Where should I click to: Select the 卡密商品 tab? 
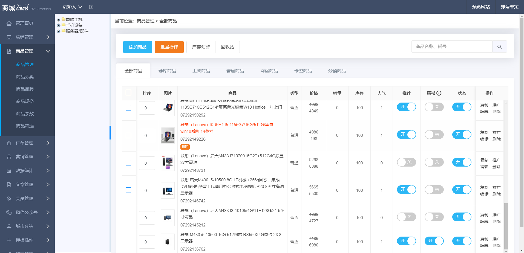pyautogui.click(x=303, y=71)
